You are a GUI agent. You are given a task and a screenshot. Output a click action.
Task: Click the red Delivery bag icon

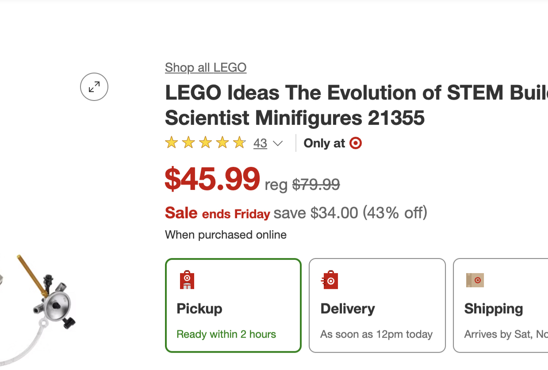pyautogui.click(x=330, y=280)
